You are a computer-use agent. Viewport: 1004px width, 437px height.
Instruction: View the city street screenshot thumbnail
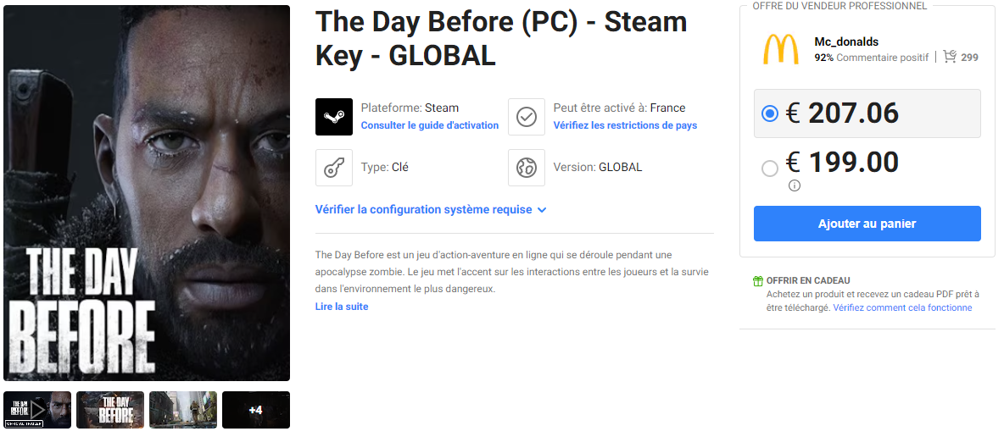(x=183, y=410)
